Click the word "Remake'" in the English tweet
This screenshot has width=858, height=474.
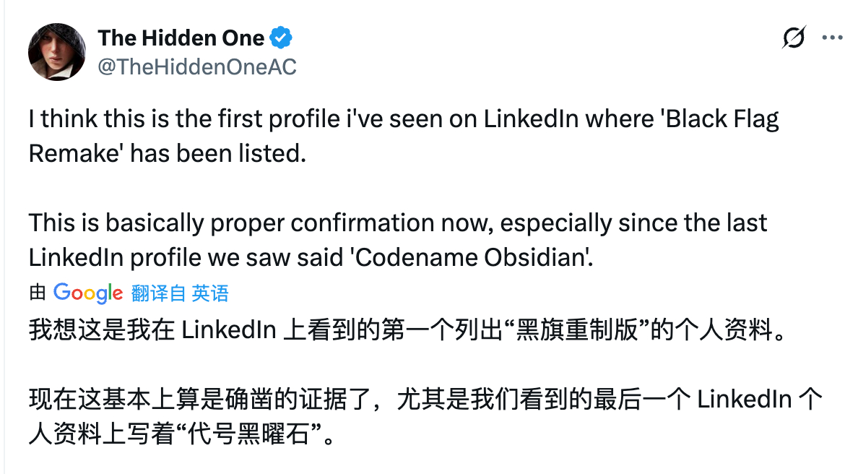(74, 153)
